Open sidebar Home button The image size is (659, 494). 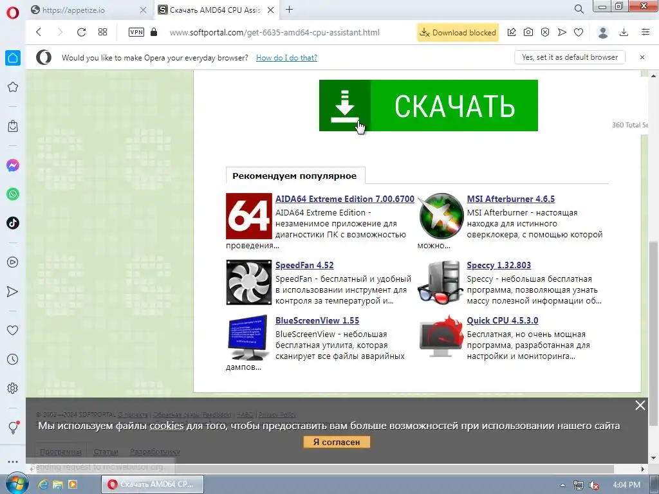13,58
